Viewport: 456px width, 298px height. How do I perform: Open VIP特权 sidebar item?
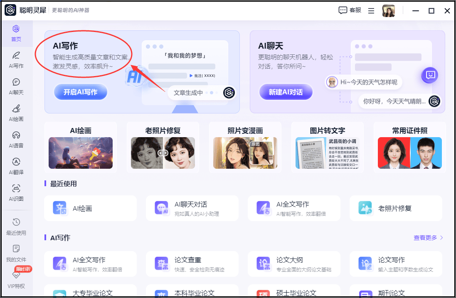pyautogui.click(x=16, y=279)
